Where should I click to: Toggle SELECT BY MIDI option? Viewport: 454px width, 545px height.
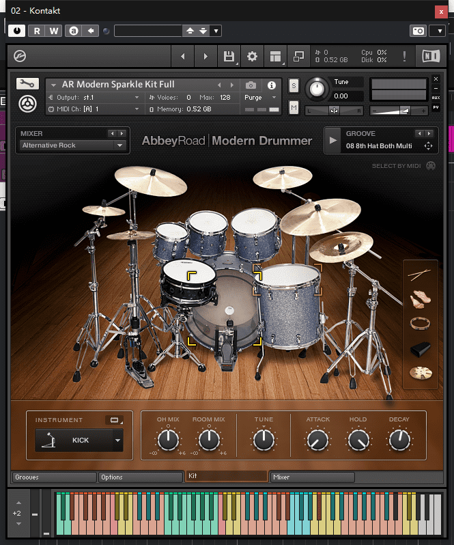403,166
